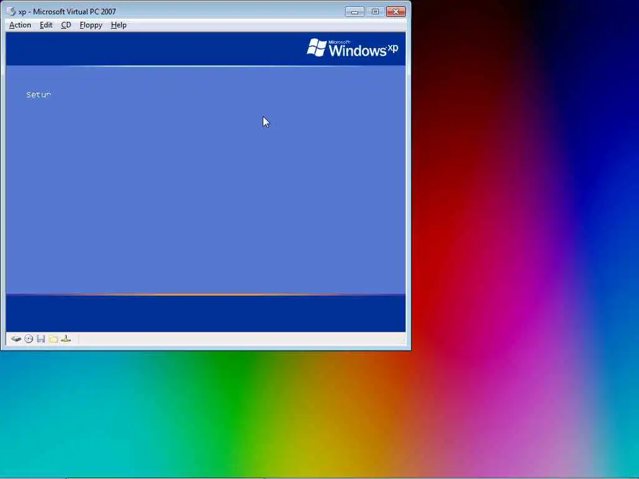Open the Help menu
Screen dimensions: 639x479
tap(119, 25)
